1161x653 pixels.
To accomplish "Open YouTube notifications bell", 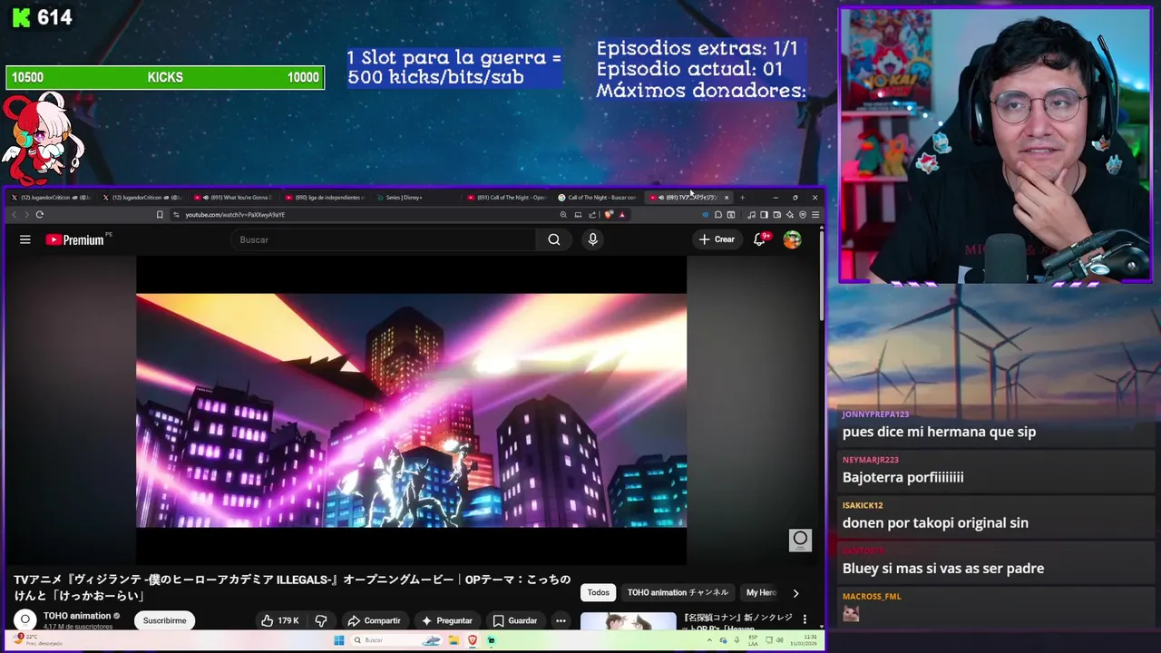I will tap(760, 239).
